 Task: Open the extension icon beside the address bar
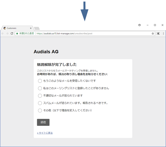click(158, 33)
